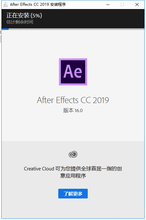Image resolution: width=146 pixels, height=220 pixels.
Task: Click the 版本 16.0 version label
Action: pyautogui.click(x=73, y=110)
